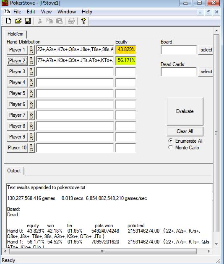
Task: Open the Window menu
Action: (x=67, y=12)
